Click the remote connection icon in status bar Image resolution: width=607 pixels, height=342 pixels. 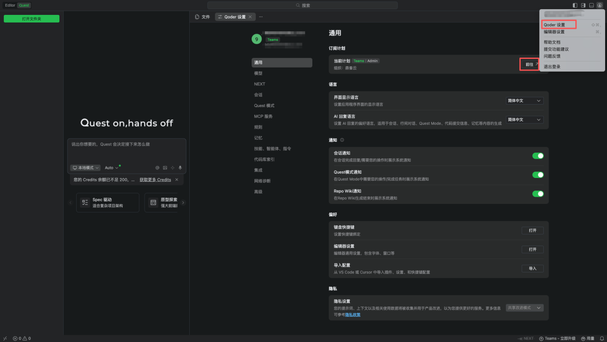(5, 338)
